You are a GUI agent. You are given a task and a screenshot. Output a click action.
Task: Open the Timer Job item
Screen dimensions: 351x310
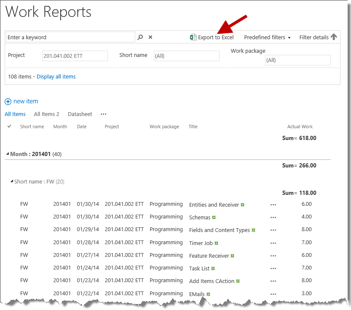pos(201,243)
